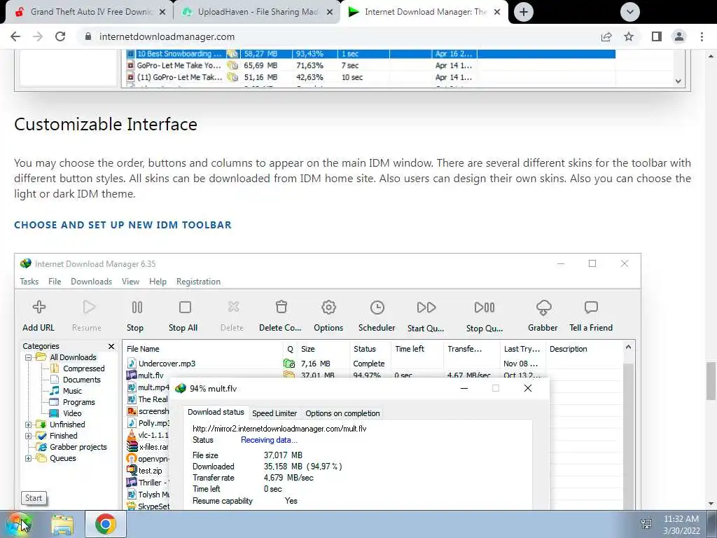The height and width of the screenshot is (538, 717).
Task: Bookmark page with star icon
Action: click(629, 36)
